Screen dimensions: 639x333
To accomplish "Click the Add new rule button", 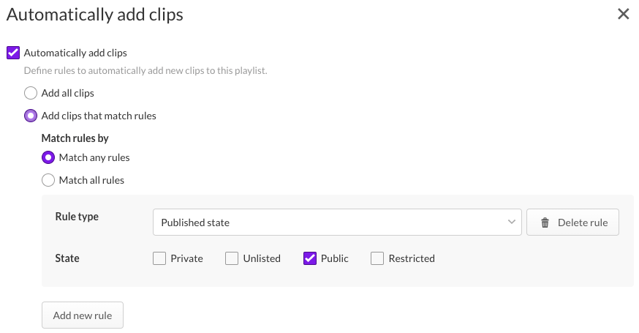I will click(83, 315).
